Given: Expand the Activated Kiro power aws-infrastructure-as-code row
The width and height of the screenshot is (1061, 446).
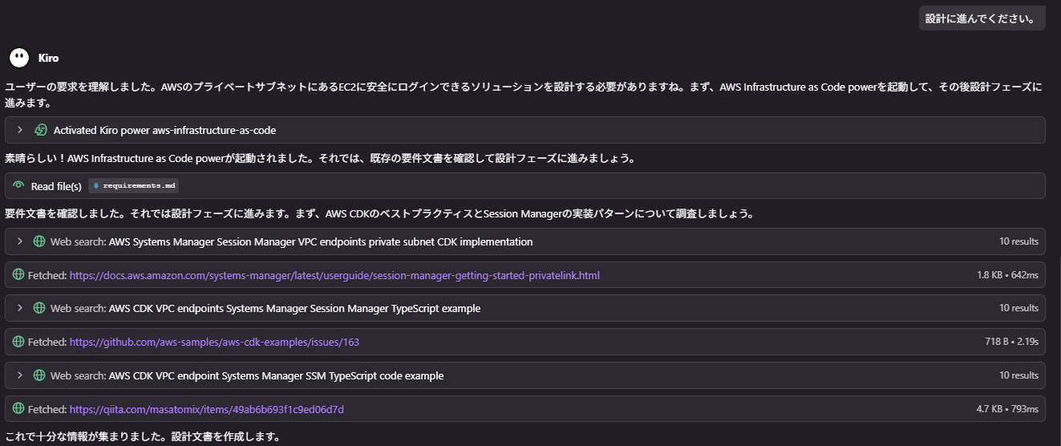Looking at the screenshot, I should [x=20, y=130].
